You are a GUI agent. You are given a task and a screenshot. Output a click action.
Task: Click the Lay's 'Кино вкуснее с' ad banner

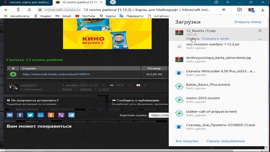click(x=107, y=34)
